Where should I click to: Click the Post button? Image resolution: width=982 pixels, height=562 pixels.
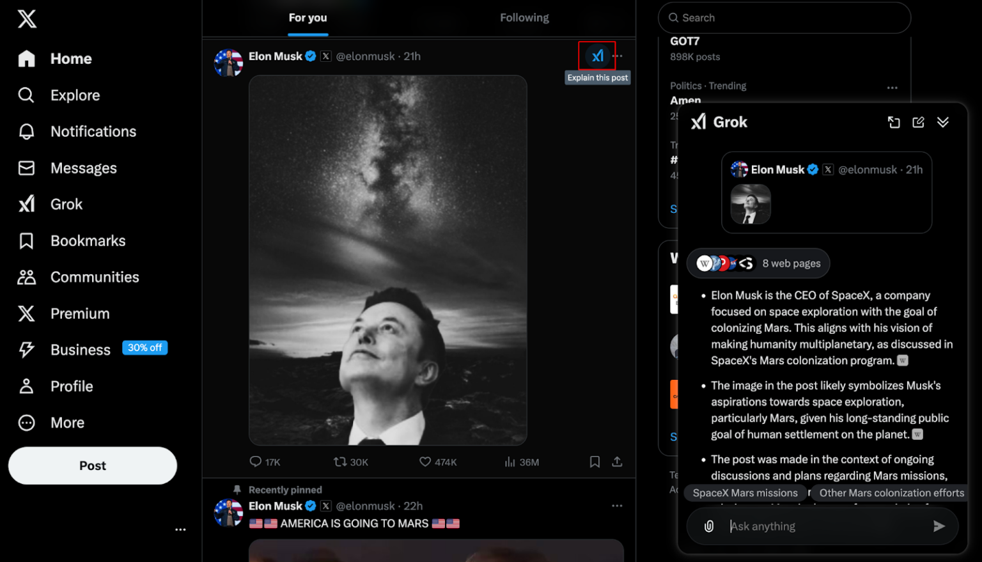click(x=92, y=465)
